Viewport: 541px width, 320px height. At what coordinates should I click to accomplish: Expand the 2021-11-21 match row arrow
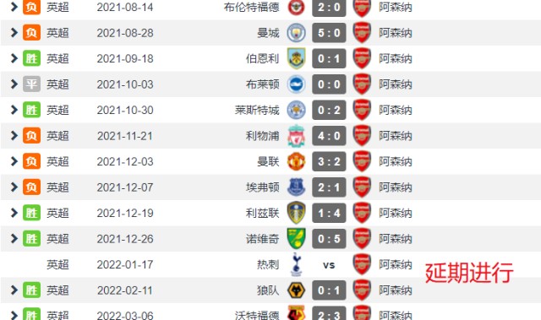tap(14, 136)
